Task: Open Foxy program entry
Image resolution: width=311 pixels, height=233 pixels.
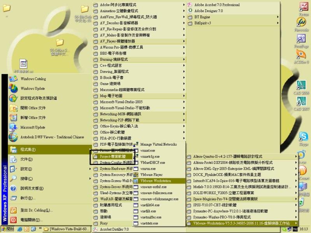Action: [x=113, y=223]
